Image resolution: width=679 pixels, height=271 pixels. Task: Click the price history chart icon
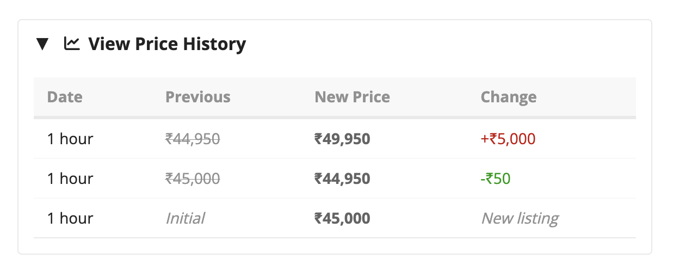point(72,43)
